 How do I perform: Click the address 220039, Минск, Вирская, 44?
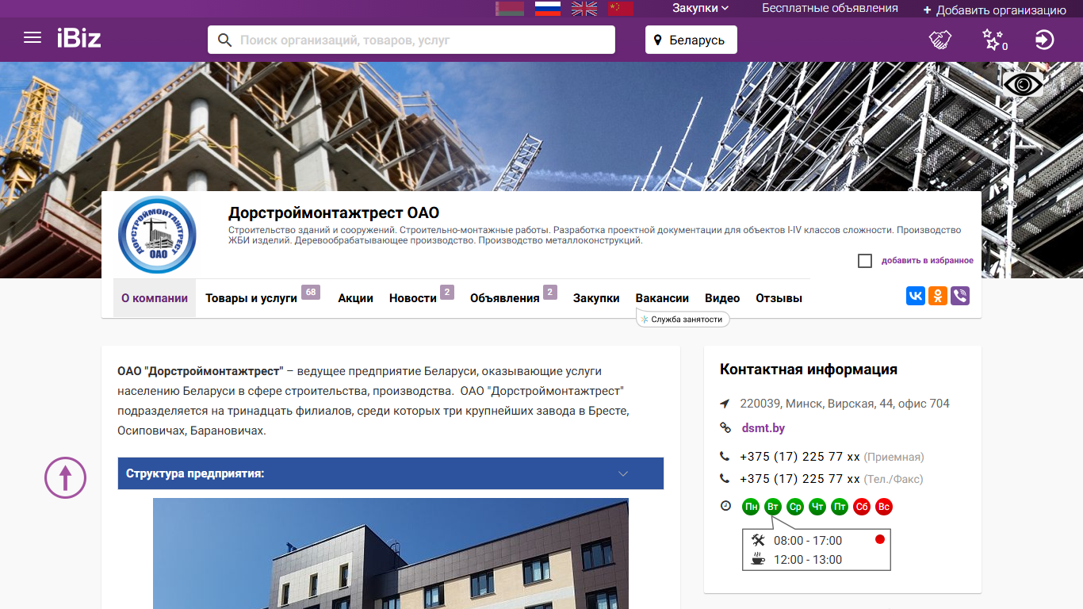coord(844,404)
